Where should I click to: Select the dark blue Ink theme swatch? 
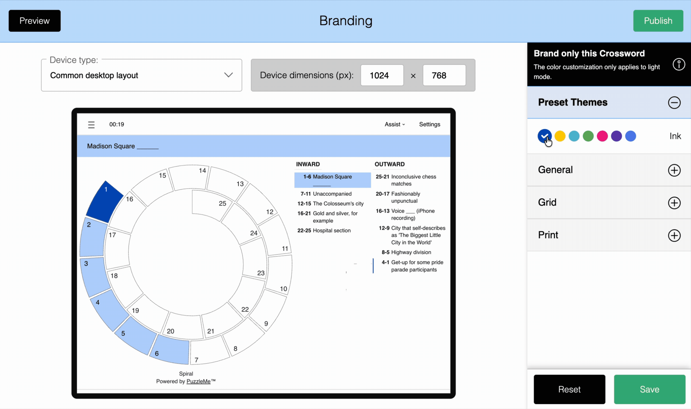(544, 136)
